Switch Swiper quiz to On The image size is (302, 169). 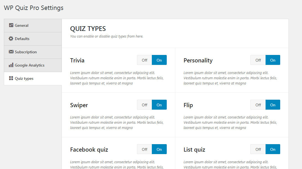click(159, 105)
